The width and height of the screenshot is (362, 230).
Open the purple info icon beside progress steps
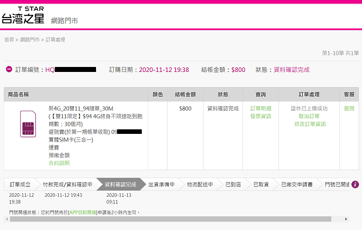tap(355, 184)
